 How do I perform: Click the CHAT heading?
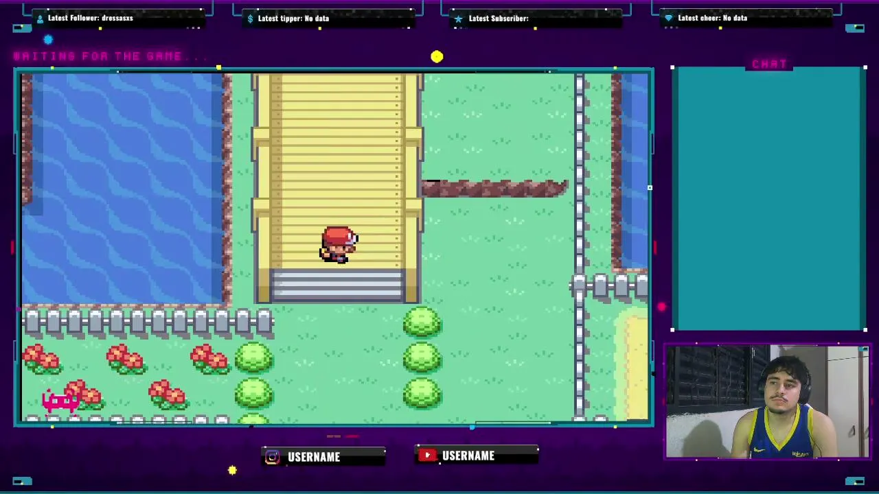click(x=769, y=64)
